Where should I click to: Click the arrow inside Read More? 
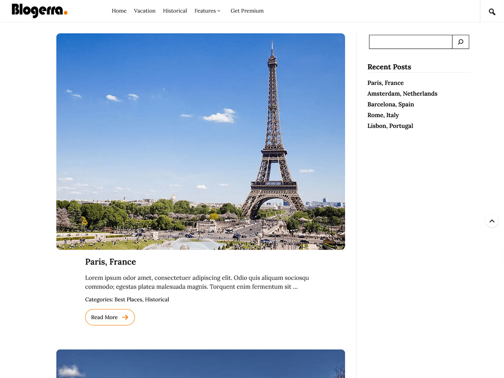(x=125, y=317)
